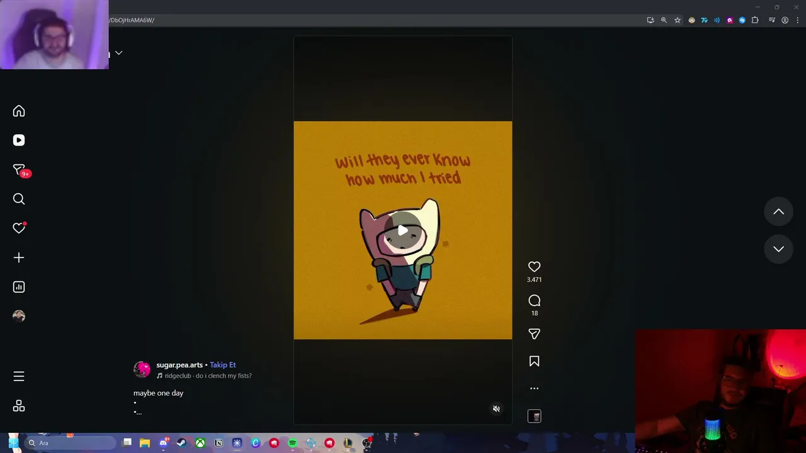Open File Explorer from the taskbar
Image resolution: width=806 pixels, height=453 pixels.
(145, 443)
